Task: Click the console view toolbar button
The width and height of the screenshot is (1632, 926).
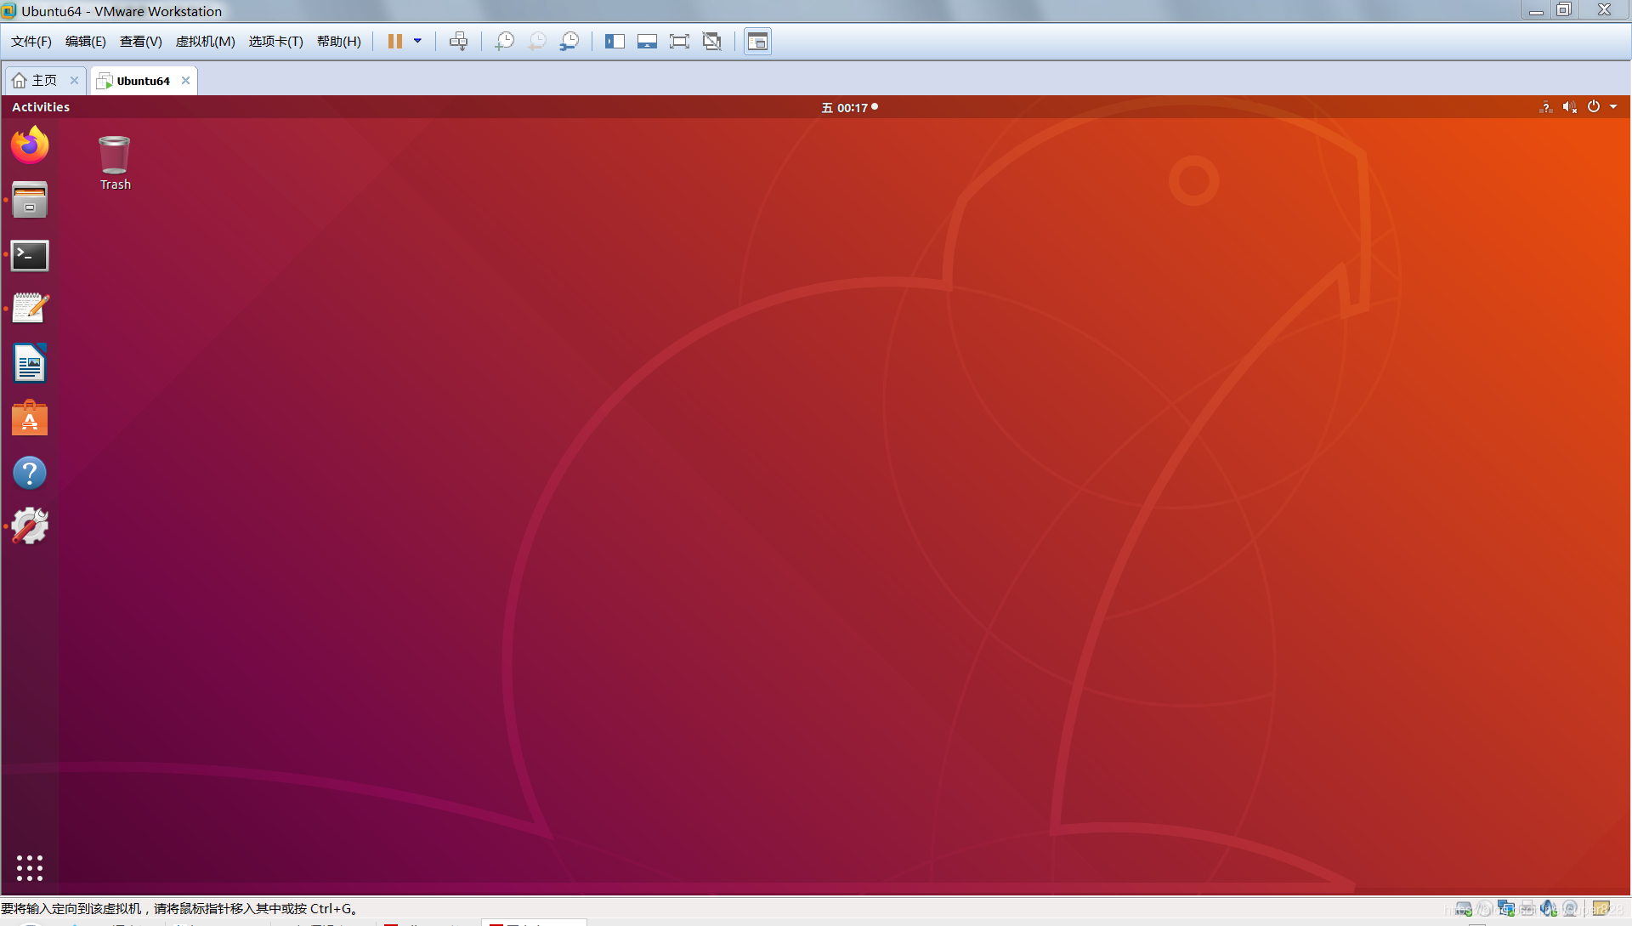Action: pos(757,42)
